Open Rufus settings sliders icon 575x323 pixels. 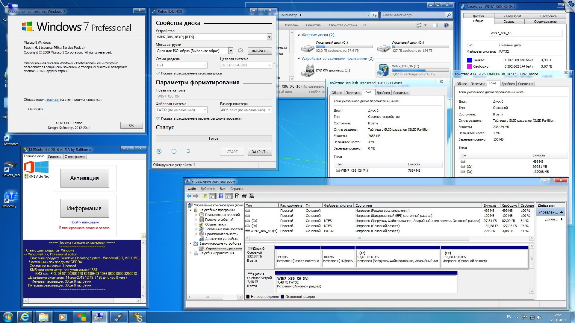coord(188,151)
